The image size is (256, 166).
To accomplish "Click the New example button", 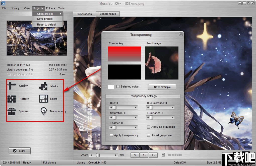I will pos(162,87).
